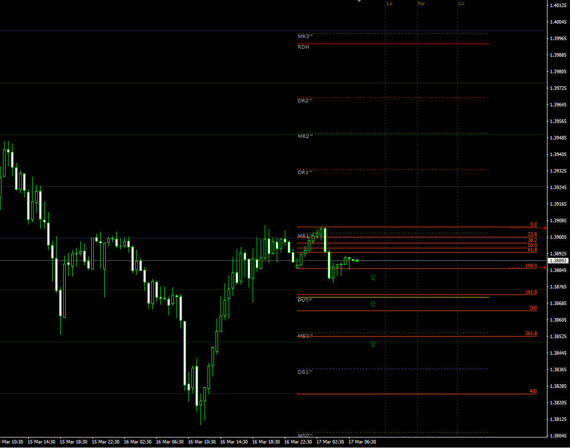Select the current price tag 1.38892
The width and height of the screenshot is (570, 448).
(x=558, y=261)
